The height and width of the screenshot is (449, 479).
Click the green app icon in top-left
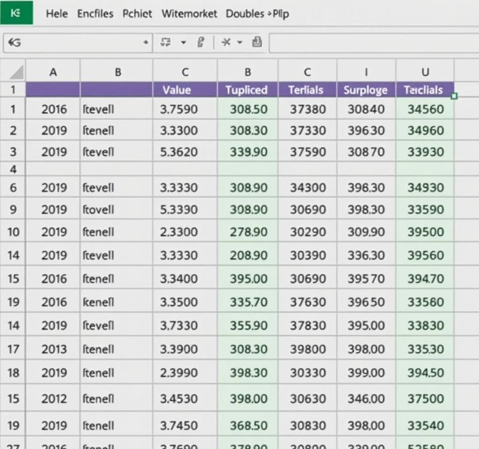pos(16,12)
